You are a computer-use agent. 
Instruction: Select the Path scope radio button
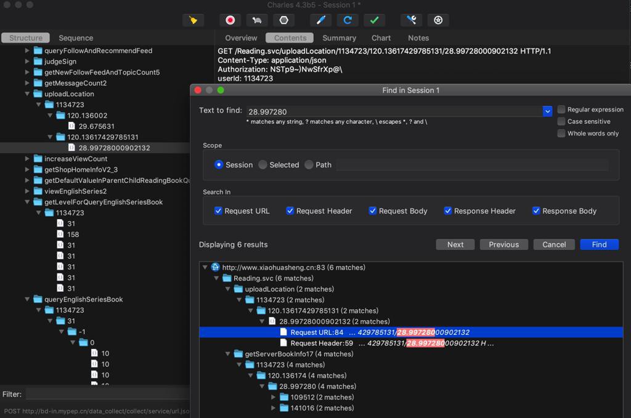coord(309,165)
